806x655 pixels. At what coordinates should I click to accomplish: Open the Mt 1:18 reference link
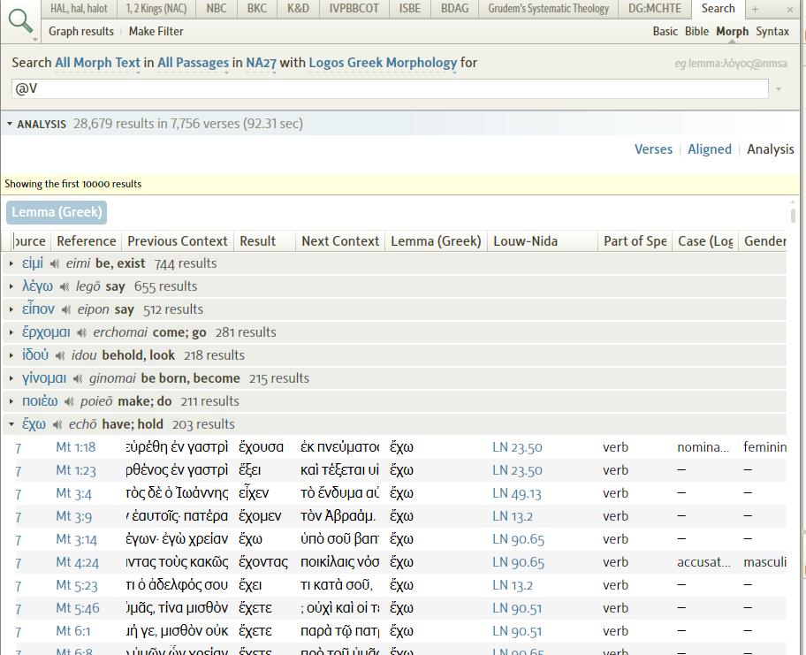76,447
